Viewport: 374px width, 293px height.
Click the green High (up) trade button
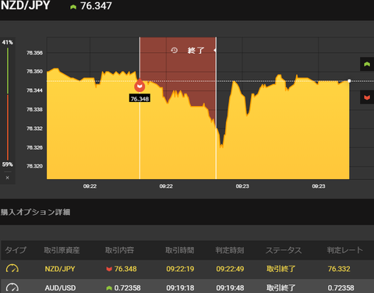367,64
